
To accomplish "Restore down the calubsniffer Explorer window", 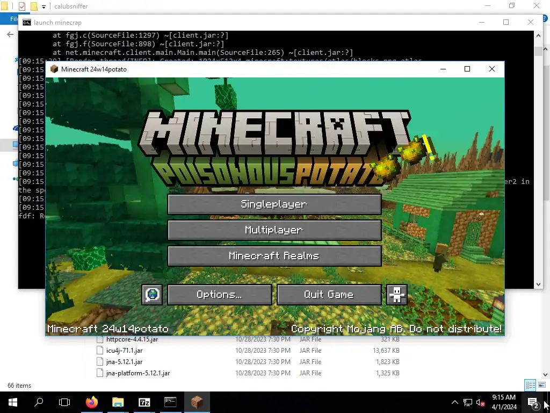I will point(512,5).
